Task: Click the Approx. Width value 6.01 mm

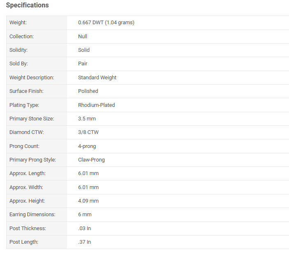Action: tap(88, 187)
